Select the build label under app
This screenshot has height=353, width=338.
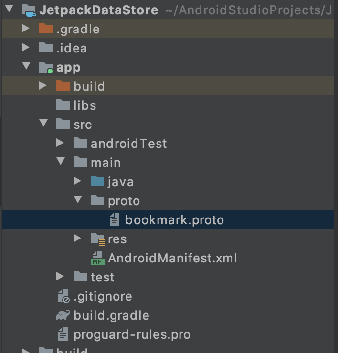click(x=89, y=86)
